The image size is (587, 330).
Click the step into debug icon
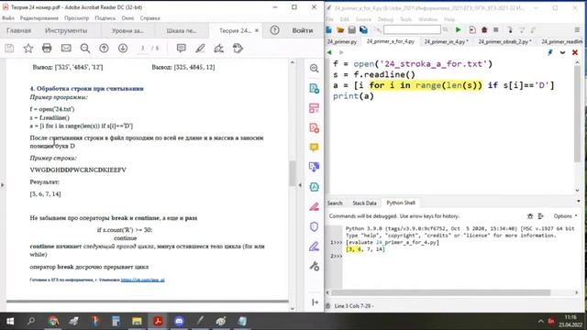[x=510, y=30]
